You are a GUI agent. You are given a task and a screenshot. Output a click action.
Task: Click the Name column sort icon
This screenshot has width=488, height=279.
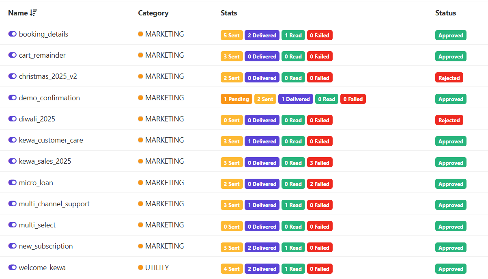pyautogui.click(x=34, y=13)
